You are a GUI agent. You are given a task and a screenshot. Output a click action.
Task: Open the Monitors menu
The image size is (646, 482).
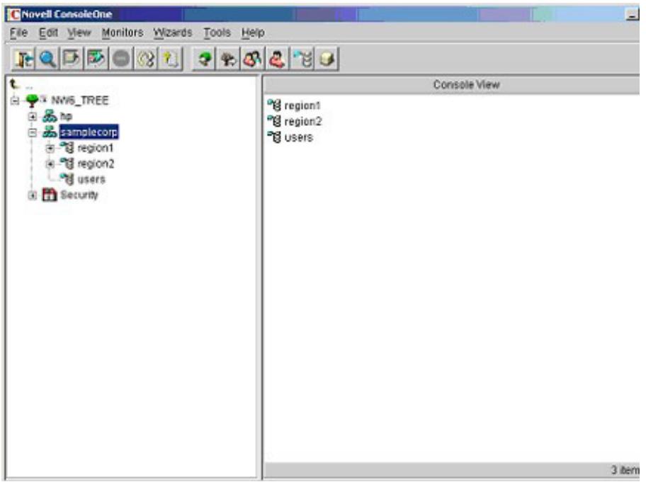point(123,33)
